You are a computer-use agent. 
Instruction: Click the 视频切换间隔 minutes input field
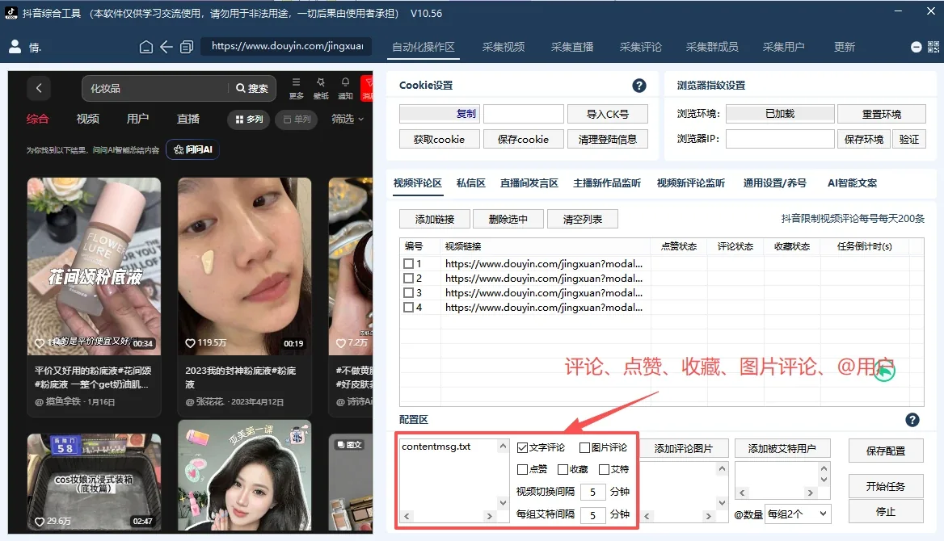[592, 492]
